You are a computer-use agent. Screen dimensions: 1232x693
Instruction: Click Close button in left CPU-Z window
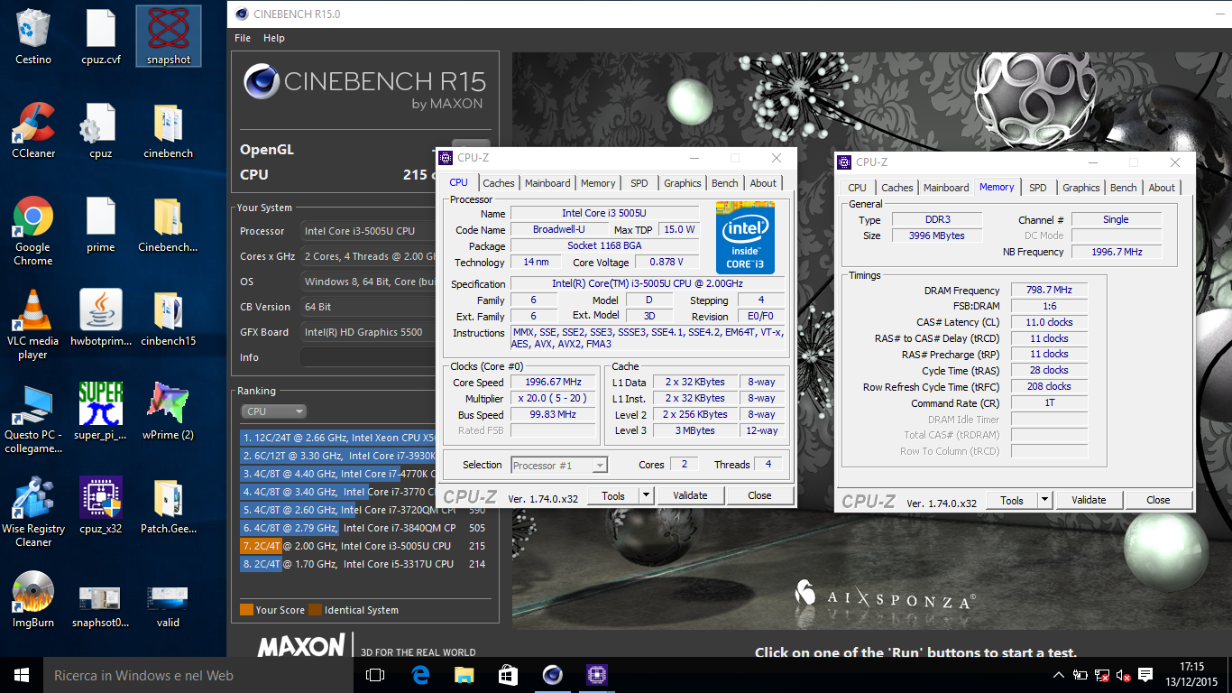point(759,495)
